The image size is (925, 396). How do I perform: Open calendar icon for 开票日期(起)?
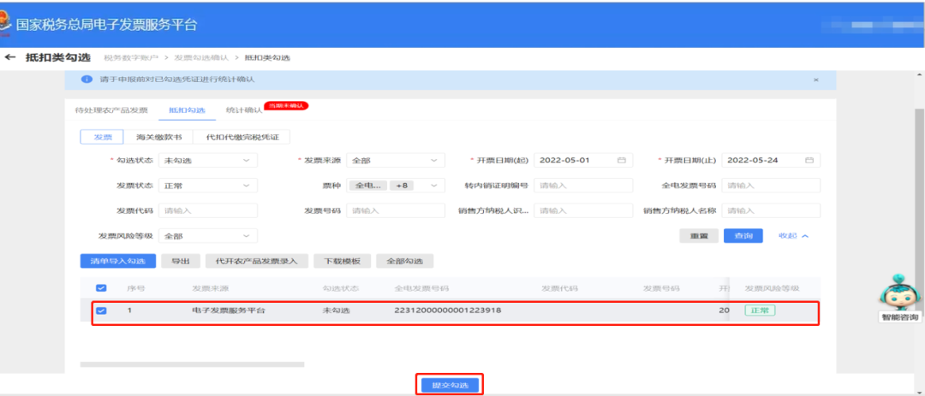pos(622,161)
